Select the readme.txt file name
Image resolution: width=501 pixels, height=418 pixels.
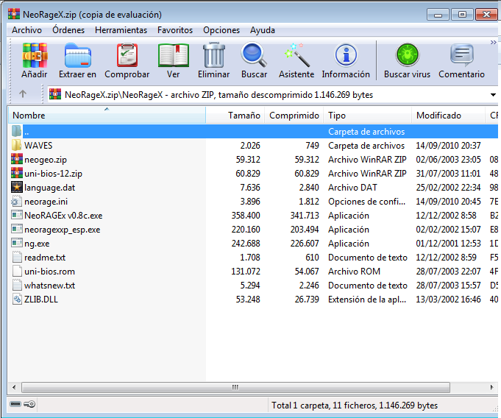tap(45, 258)
